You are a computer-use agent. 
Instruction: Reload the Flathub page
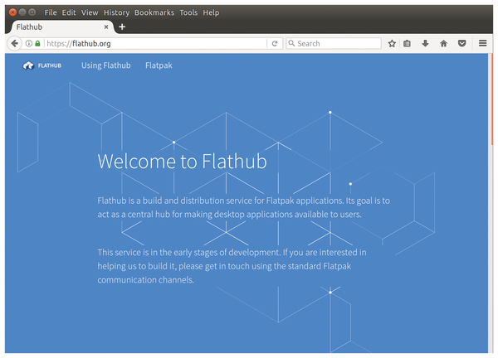(x=275, y=43)
